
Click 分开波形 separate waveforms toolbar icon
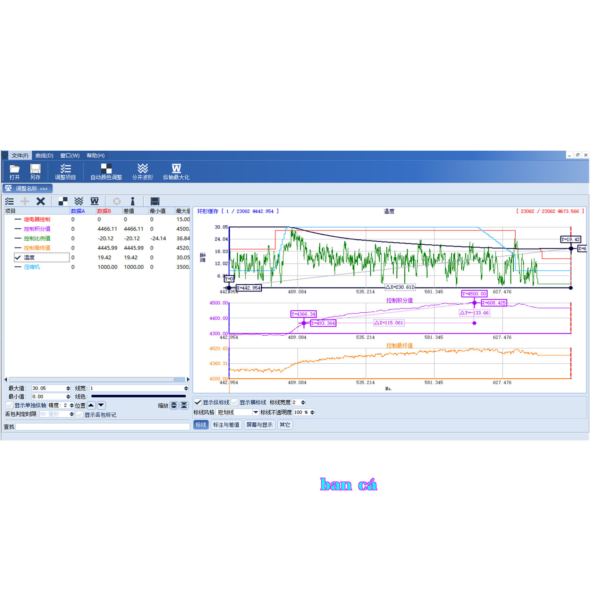[142, 172]
